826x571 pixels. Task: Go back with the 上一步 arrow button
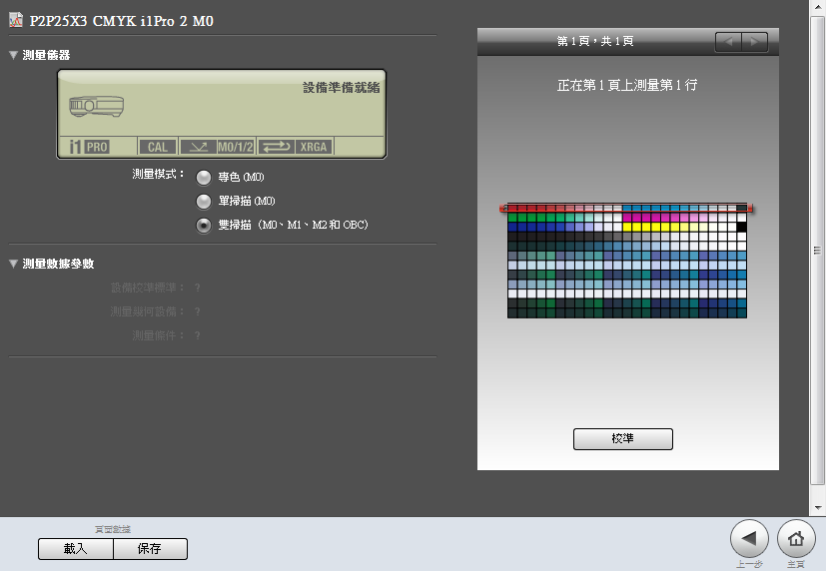(x=749, y=538)
